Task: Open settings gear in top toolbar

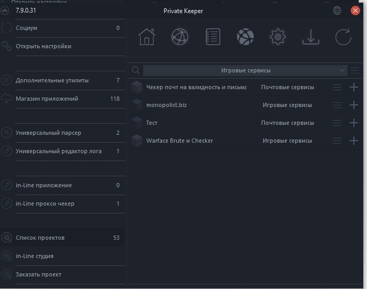Action: [277, 37]
